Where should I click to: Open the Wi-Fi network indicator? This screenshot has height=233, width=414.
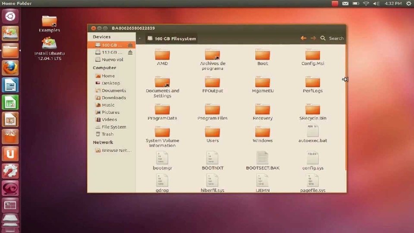pyautogui.click(x=366, y=3)
